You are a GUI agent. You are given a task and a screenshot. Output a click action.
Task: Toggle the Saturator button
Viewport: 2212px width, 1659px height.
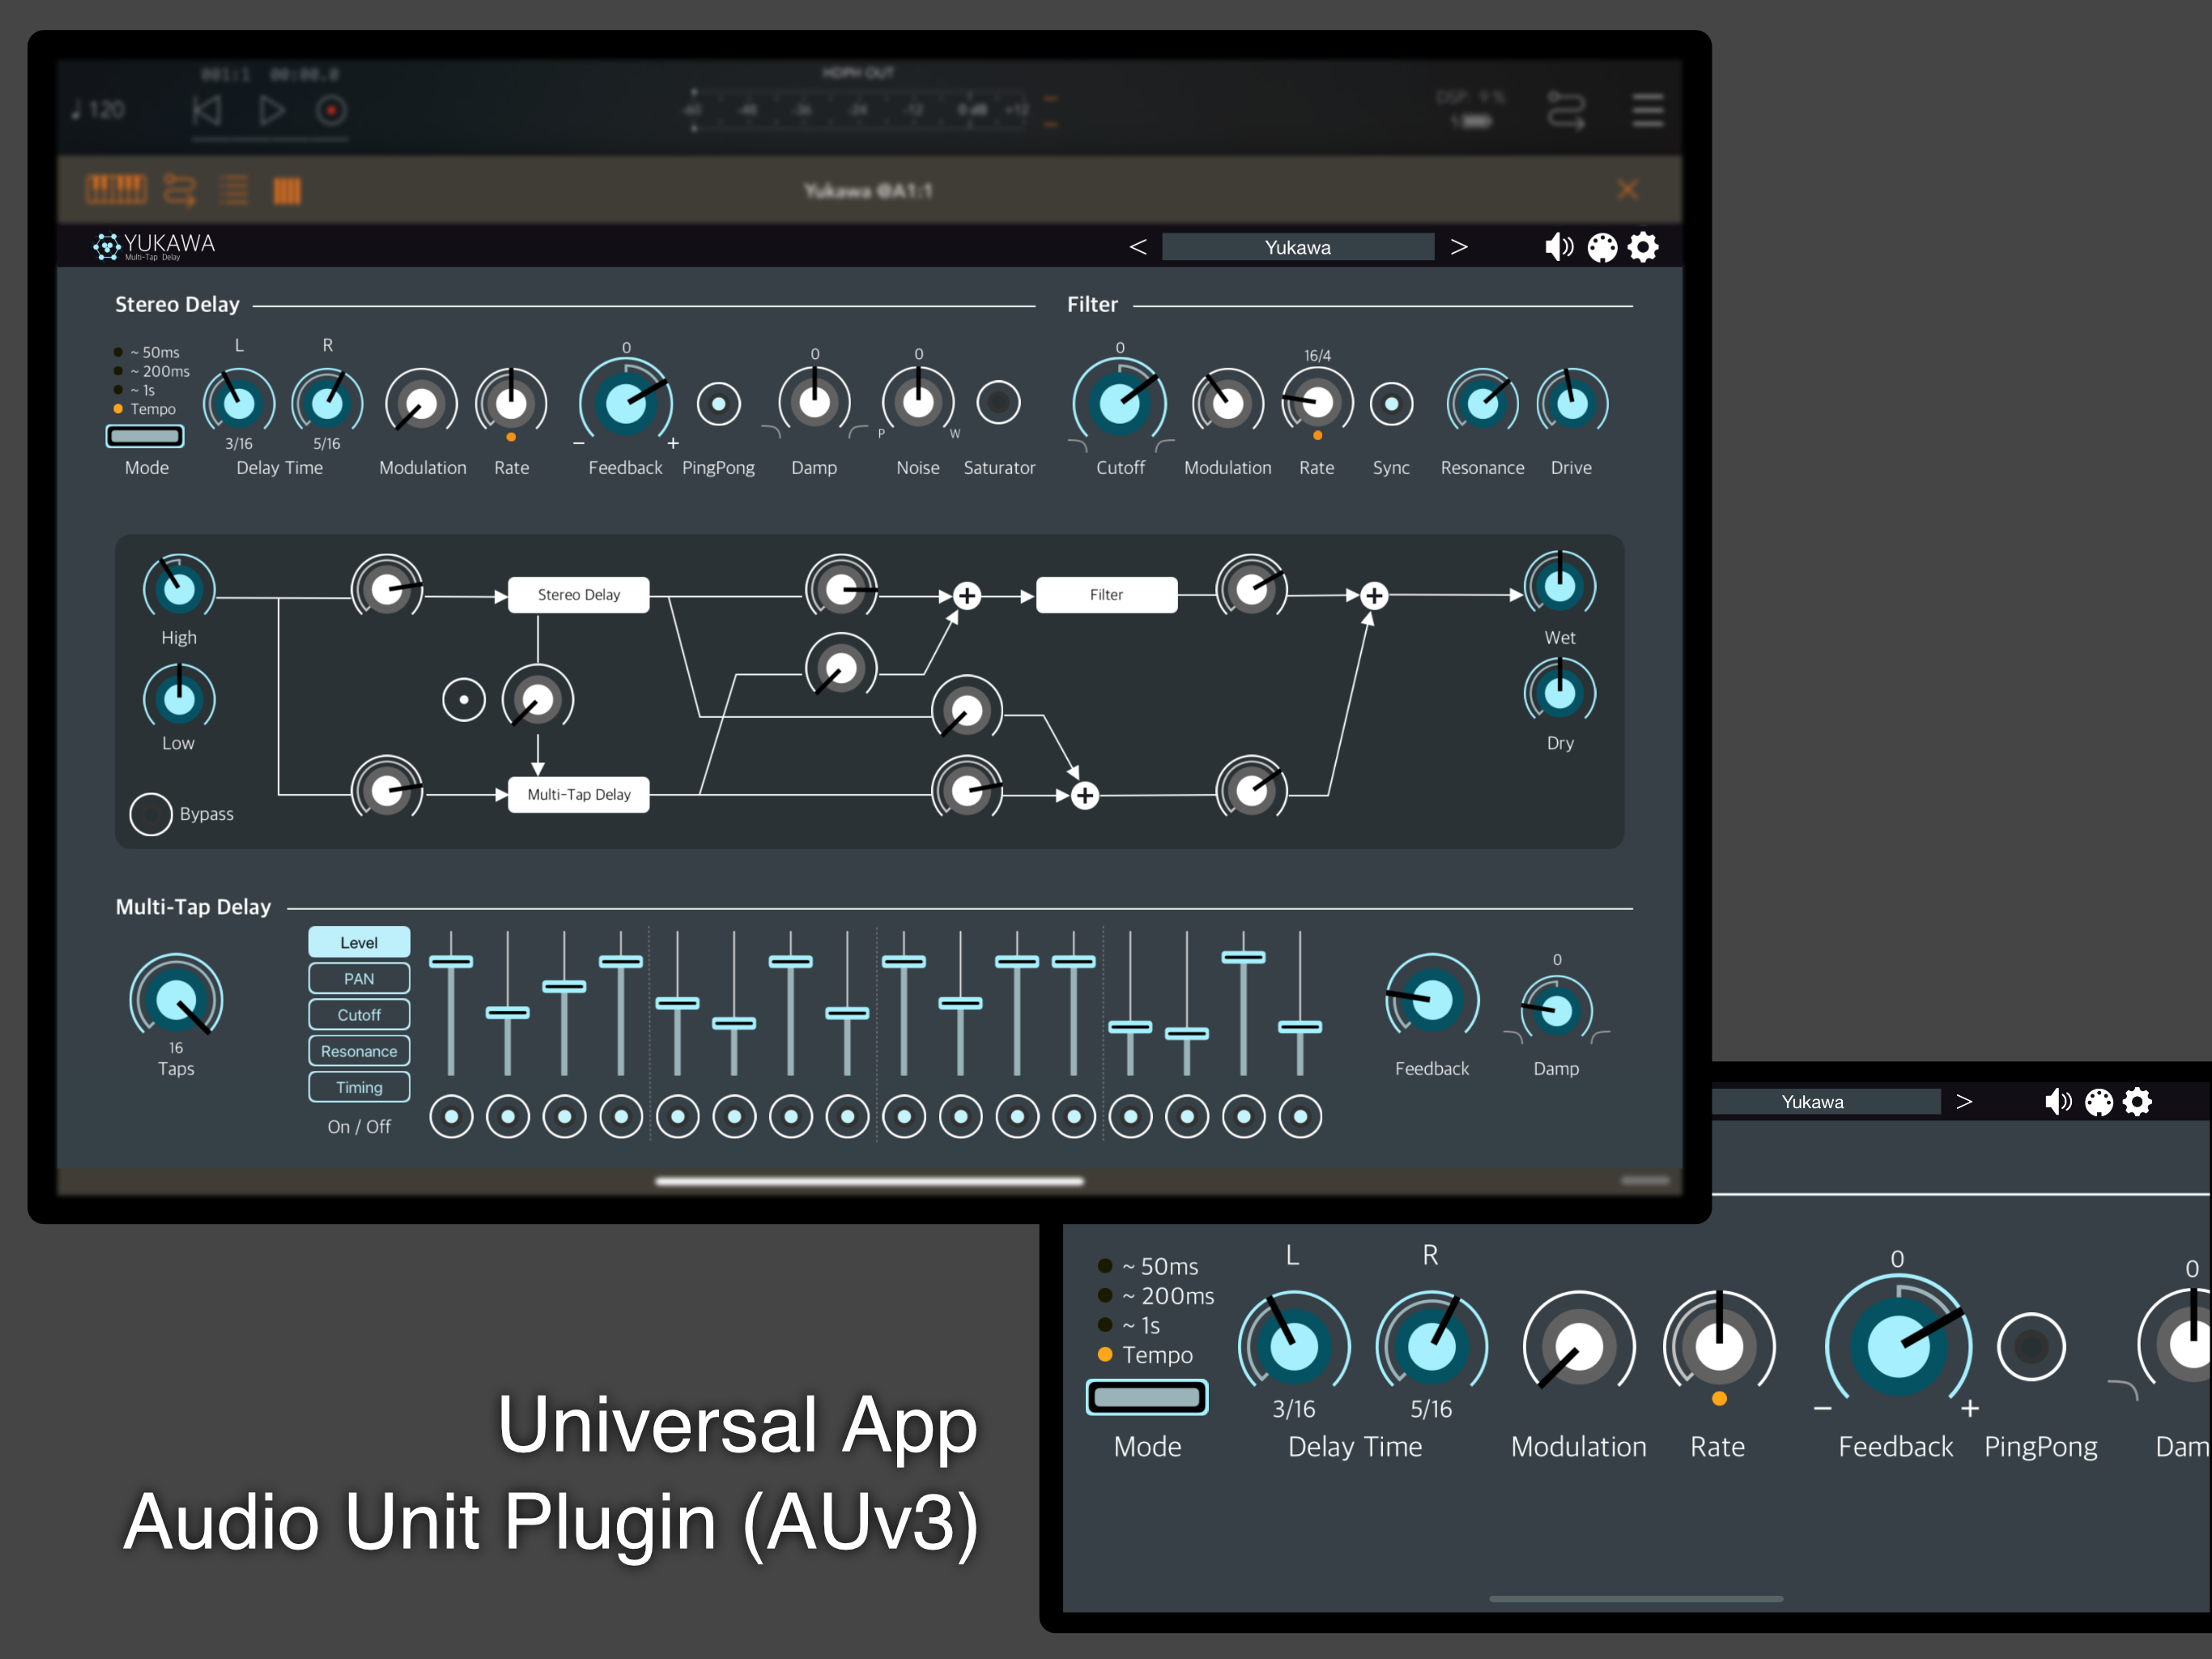click(998, 403)
